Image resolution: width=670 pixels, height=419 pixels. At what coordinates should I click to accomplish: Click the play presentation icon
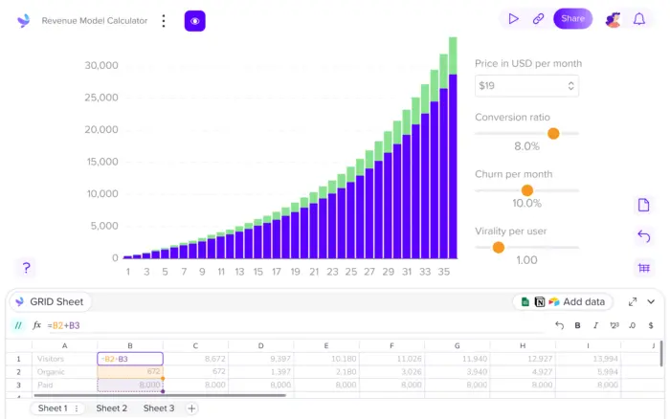tap(513, 19)
